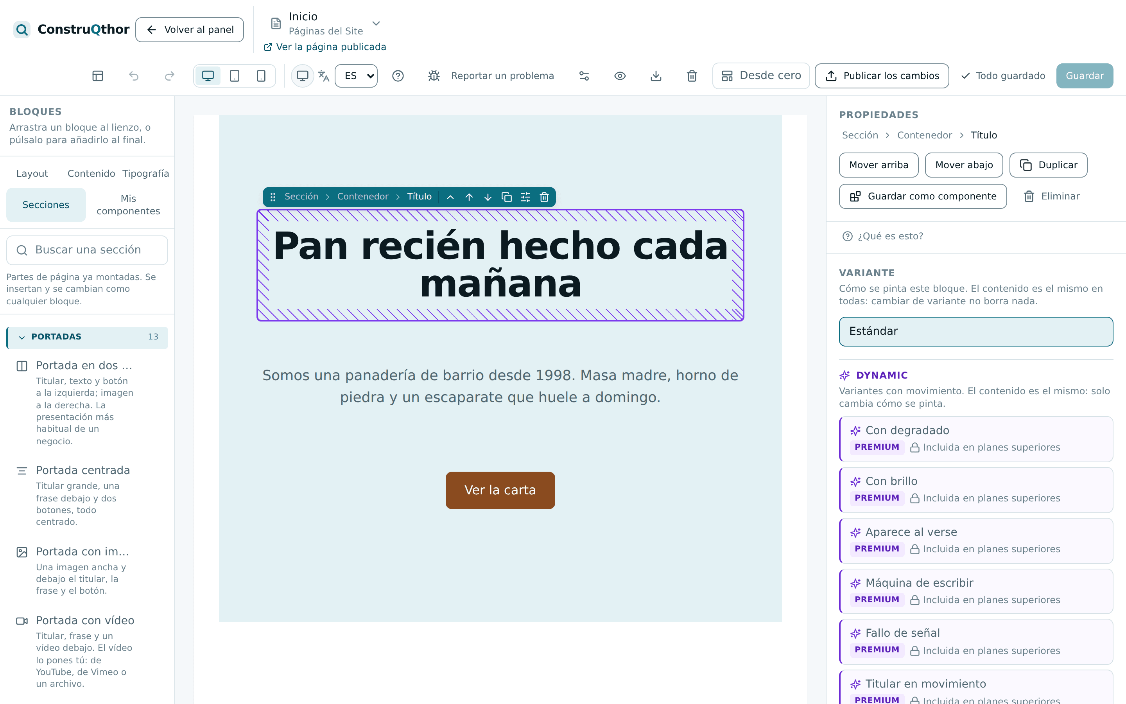Publish with Publicar los cambios

coord(882,76)
